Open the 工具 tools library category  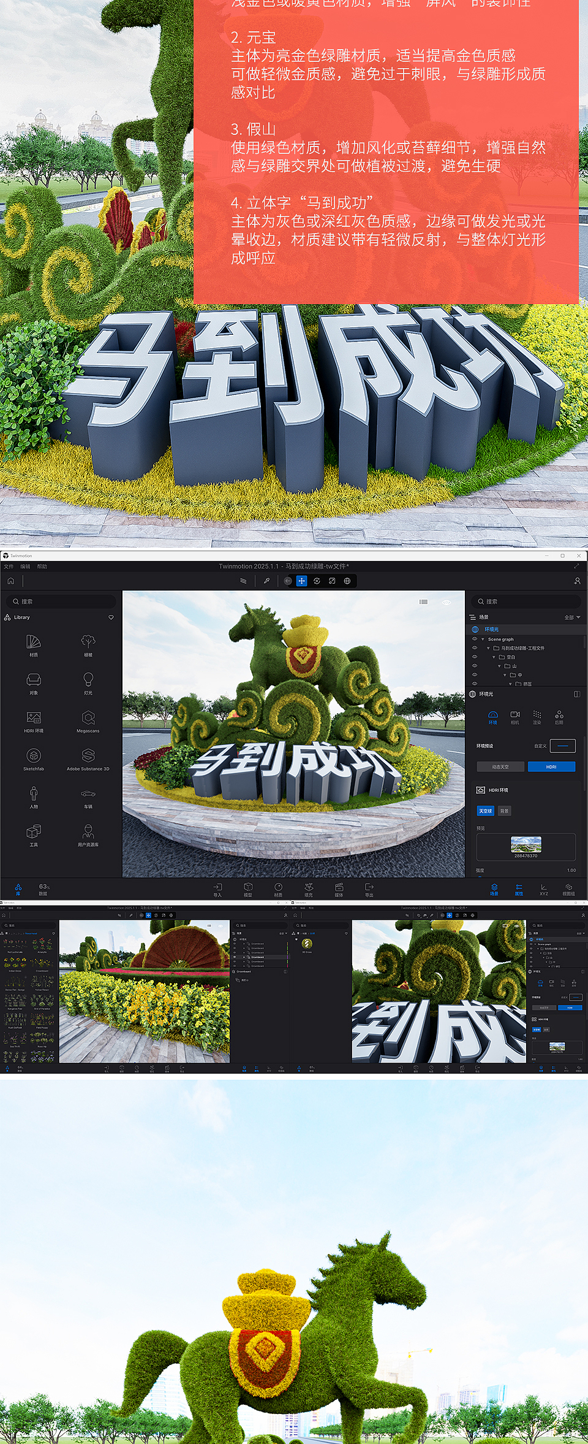click(x=34, y=836)
